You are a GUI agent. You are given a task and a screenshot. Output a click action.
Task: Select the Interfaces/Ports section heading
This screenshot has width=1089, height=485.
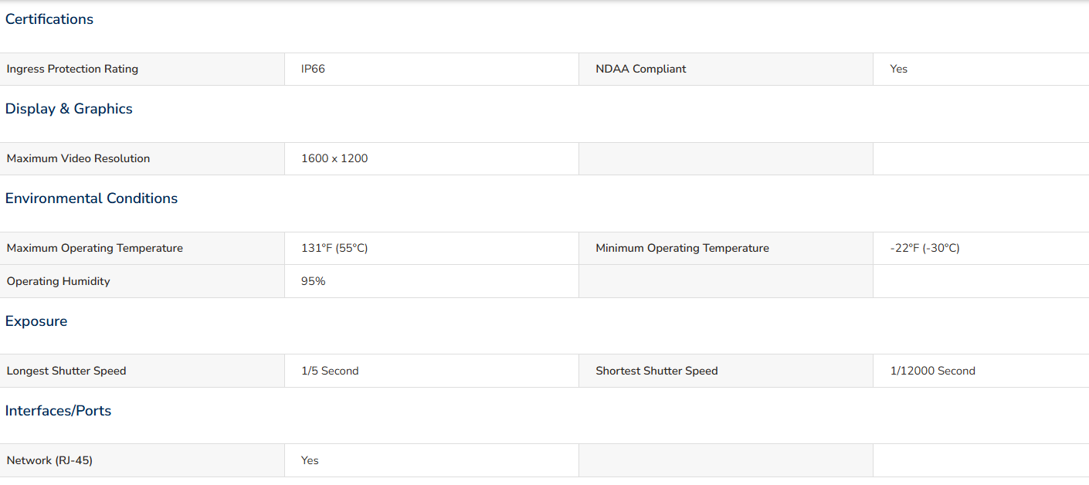(58, 411)
